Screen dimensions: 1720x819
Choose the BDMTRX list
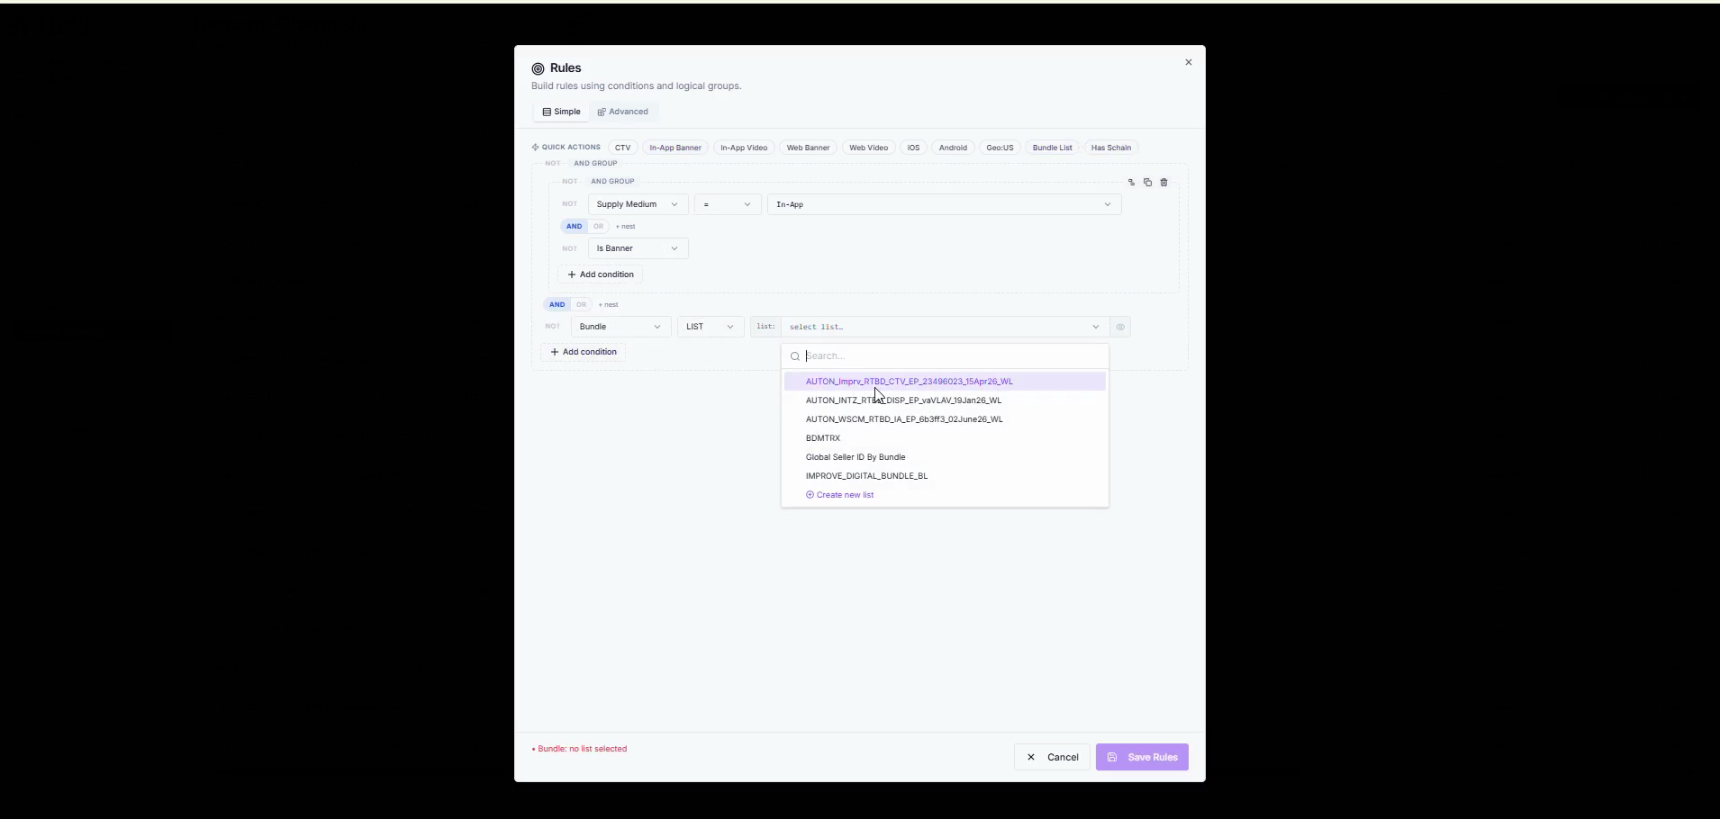pos(945,438)
